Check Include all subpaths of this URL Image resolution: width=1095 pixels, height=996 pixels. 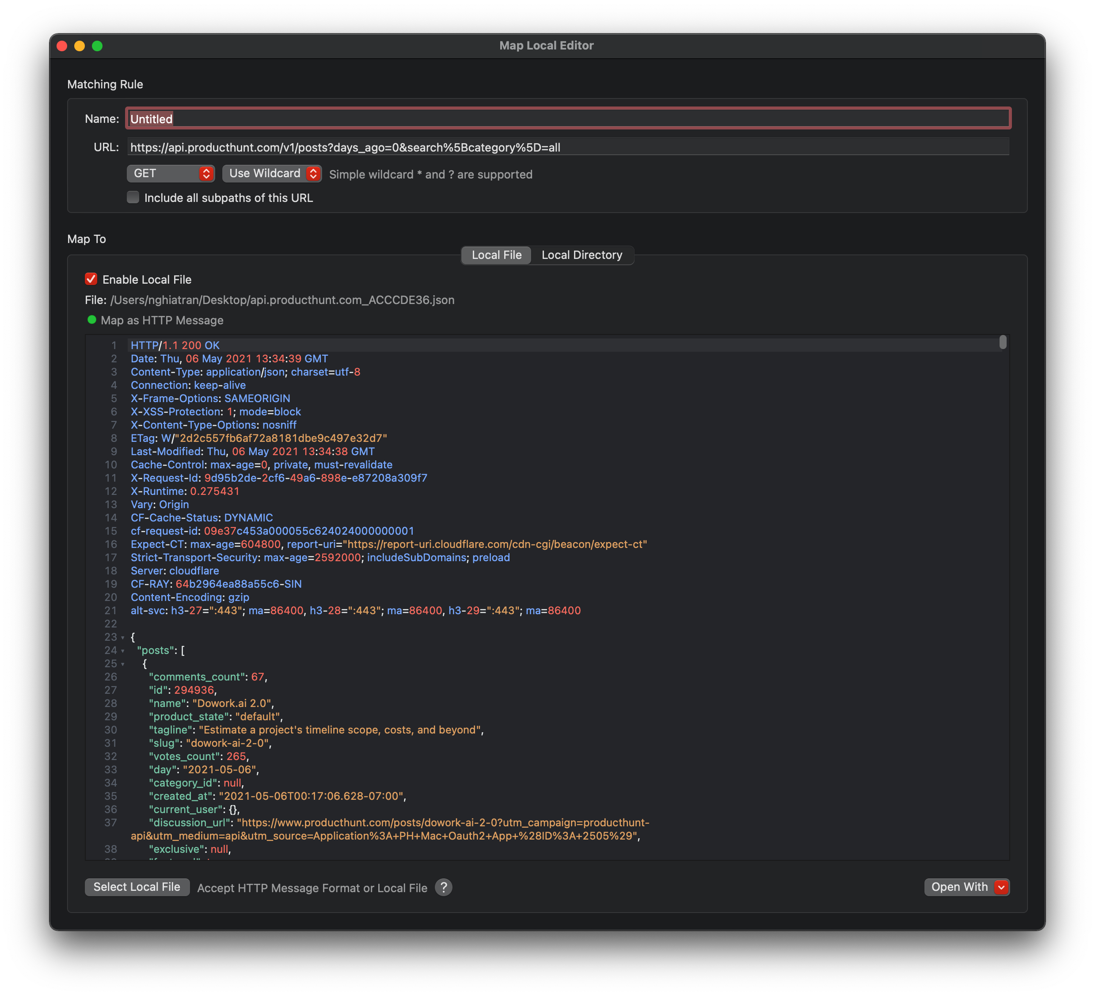pyautogui.click(x=133, y=197)
